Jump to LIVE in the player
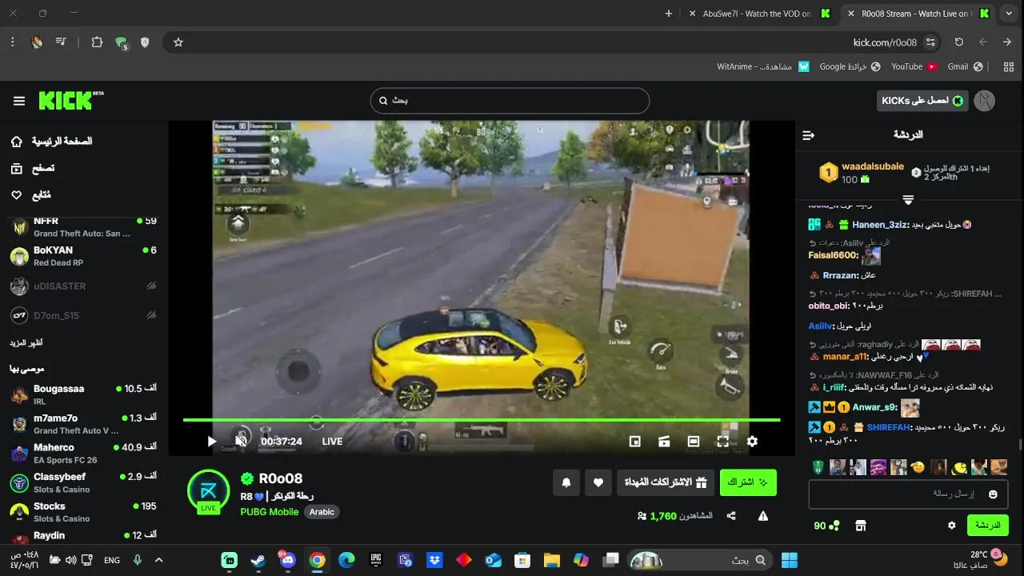Screen dimensions: 1024x576 tap(332, 442)
